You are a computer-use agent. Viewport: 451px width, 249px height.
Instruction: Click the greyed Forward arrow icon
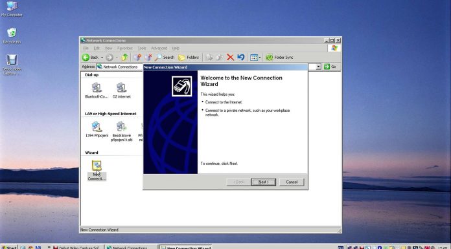[x=110, y=58]
